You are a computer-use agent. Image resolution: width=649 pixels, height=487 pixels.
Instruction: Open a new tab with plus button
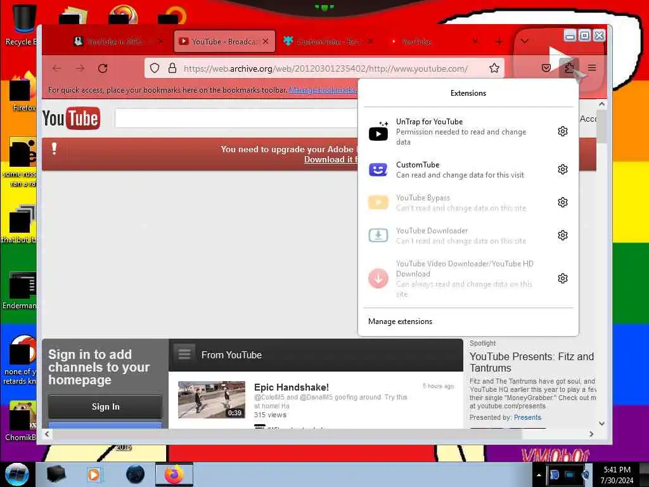(x=499, y=42)
